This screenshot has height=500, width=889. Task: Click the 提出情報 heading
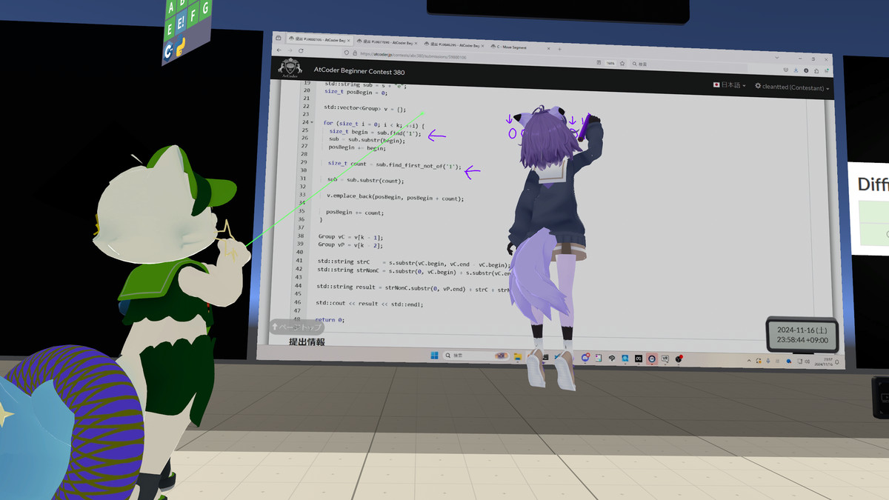point(307,342)
